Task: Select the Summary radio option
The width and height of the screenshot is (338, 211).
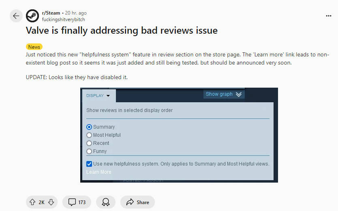Action: click(x=89, y=127)
